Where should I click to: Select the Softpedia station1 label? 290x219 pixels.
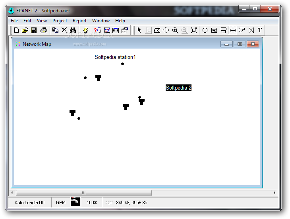coord(115,57)
